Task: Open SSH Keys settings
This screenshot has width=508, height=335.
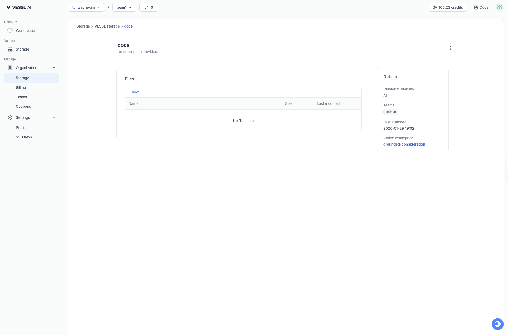Action: point(24,137)
